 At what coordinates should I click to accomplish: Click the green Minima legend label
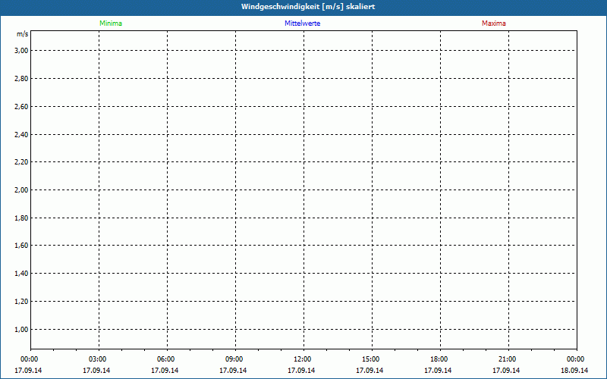110,23
